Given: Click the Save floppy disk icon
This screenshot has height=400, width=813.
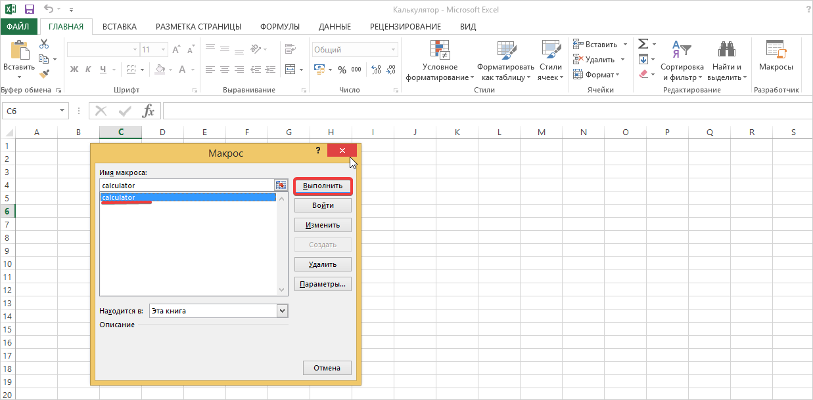Looking at the screenshot, I should [29, 10].
